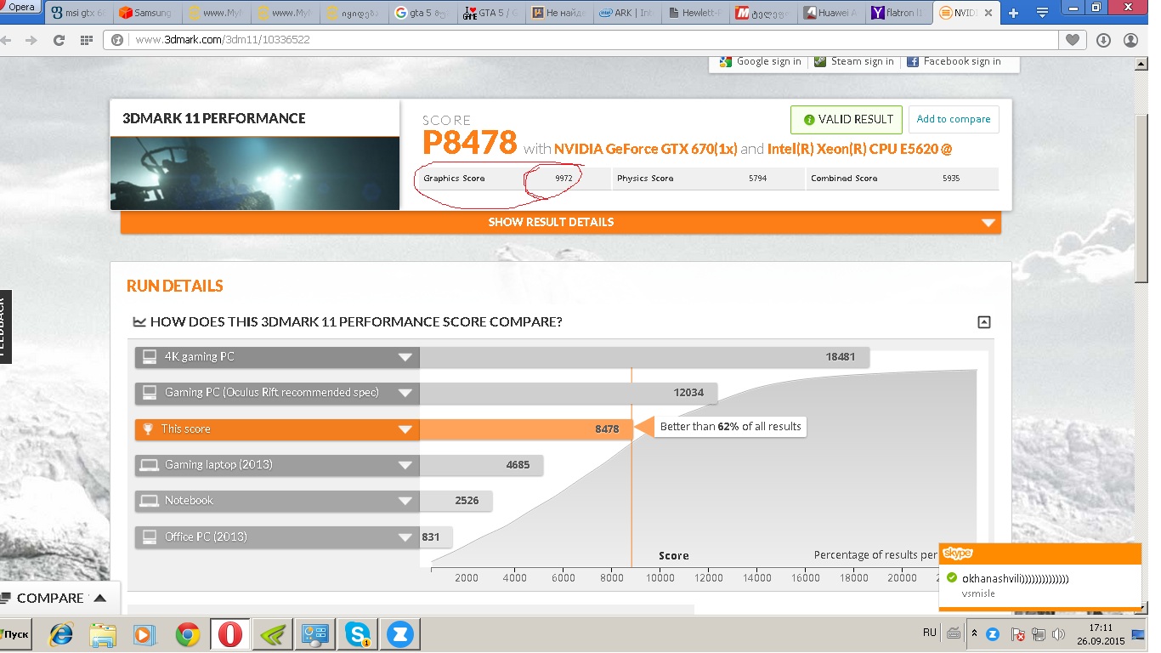
Task: Open the Opera menu button
Action: [x=20, y=7]
